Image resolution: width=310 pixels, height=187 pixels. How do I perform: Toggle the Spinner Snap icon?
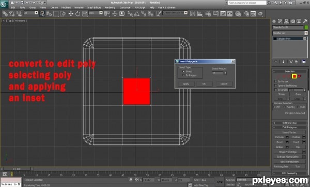pyautogui.click(x=151, y=13)
